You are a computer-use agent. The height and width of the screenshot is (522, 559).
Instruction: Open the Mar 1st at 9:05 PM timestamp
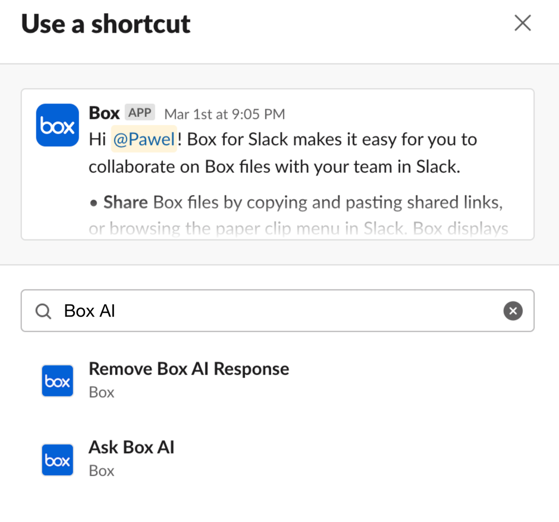point(224,114)
